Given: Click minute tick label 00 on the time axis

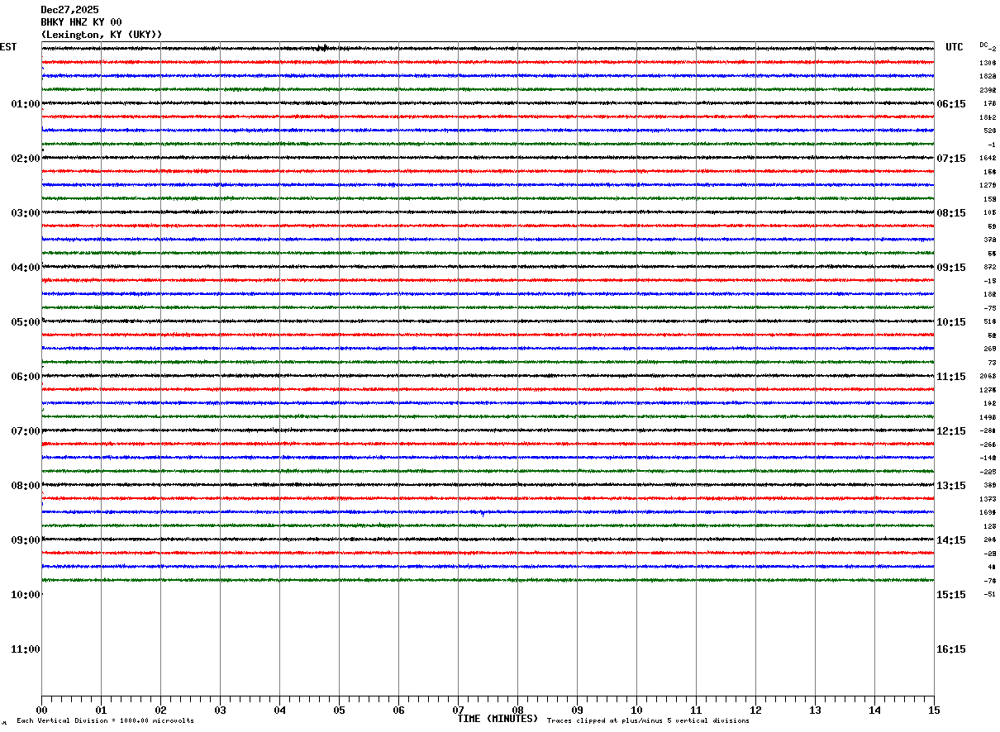Looking at the screenshot, I should [x=41, y=711].
